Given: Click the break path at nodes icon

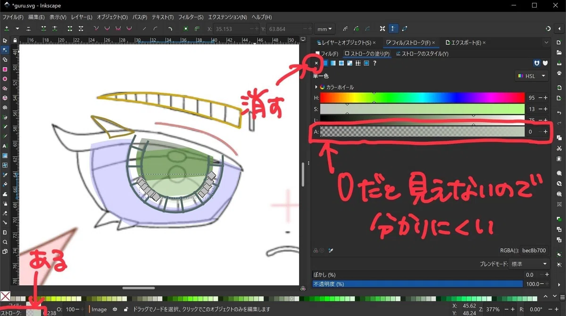Looking at the screenshot, I should (54, 29).
